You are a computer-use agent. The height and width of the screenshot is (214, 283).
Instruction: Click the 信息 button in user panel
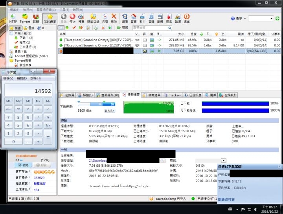(x=23, y=165)
